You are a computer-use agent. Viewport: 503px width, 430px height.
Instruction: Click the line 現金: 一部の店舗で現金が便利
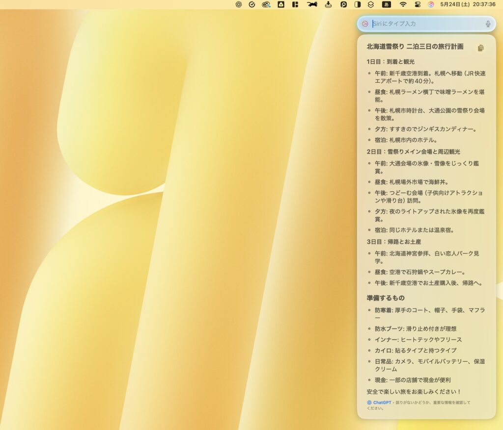click(413, 380)
